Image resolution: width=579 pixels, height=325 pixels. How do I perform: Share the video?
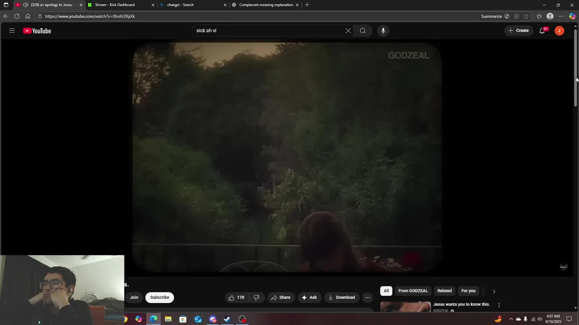coord(281,297)
